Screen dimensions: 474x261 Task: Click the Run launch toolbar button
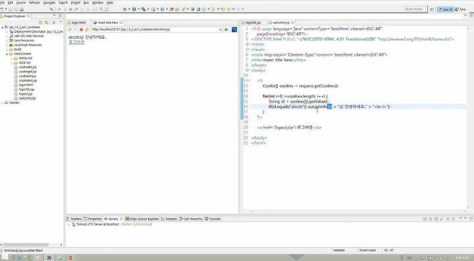tap(134, 9)
